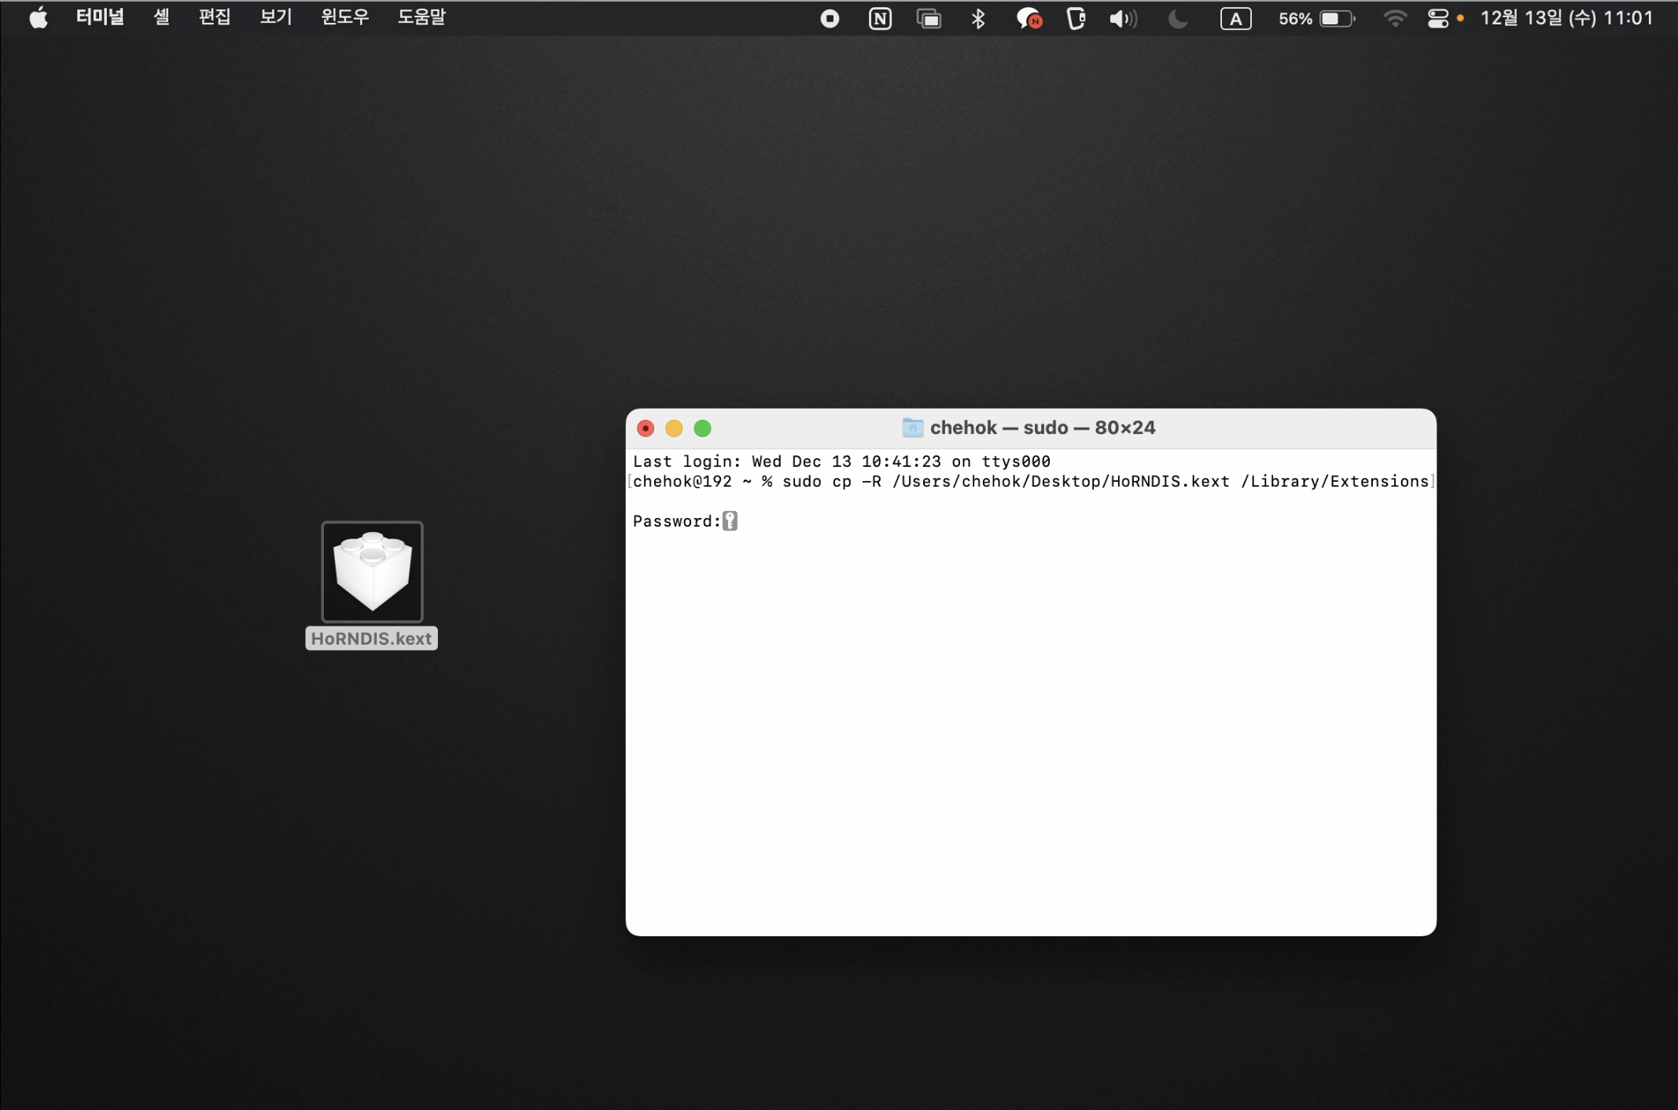
Task: Open the Notion menu bar icon
Action: click(880, 19)
